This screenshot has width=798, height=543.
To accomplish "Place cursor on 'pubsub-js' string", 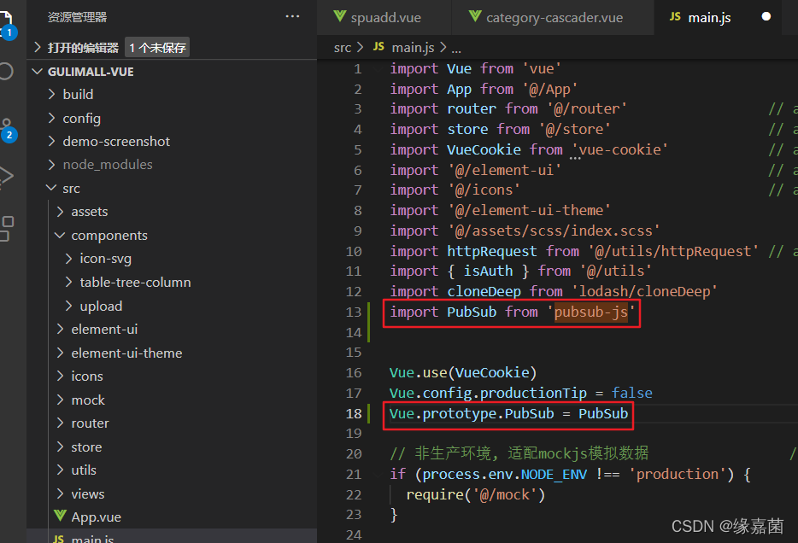I will pos(591,312).
